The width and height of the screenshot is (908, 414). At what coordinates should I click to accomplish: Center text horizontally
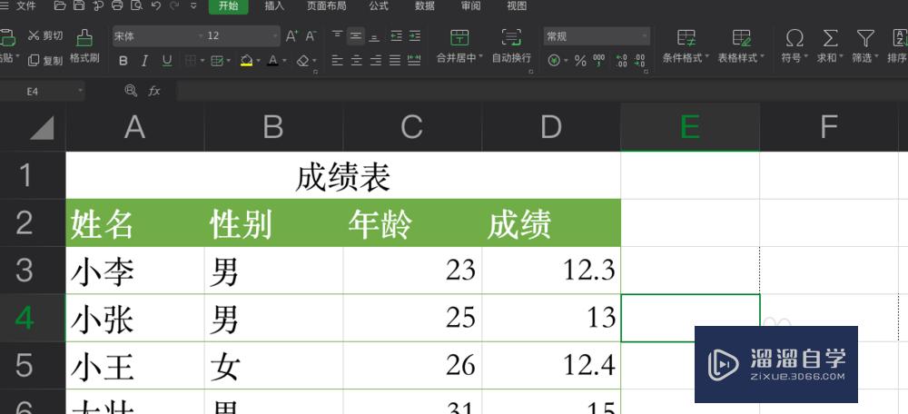point(356,60)
